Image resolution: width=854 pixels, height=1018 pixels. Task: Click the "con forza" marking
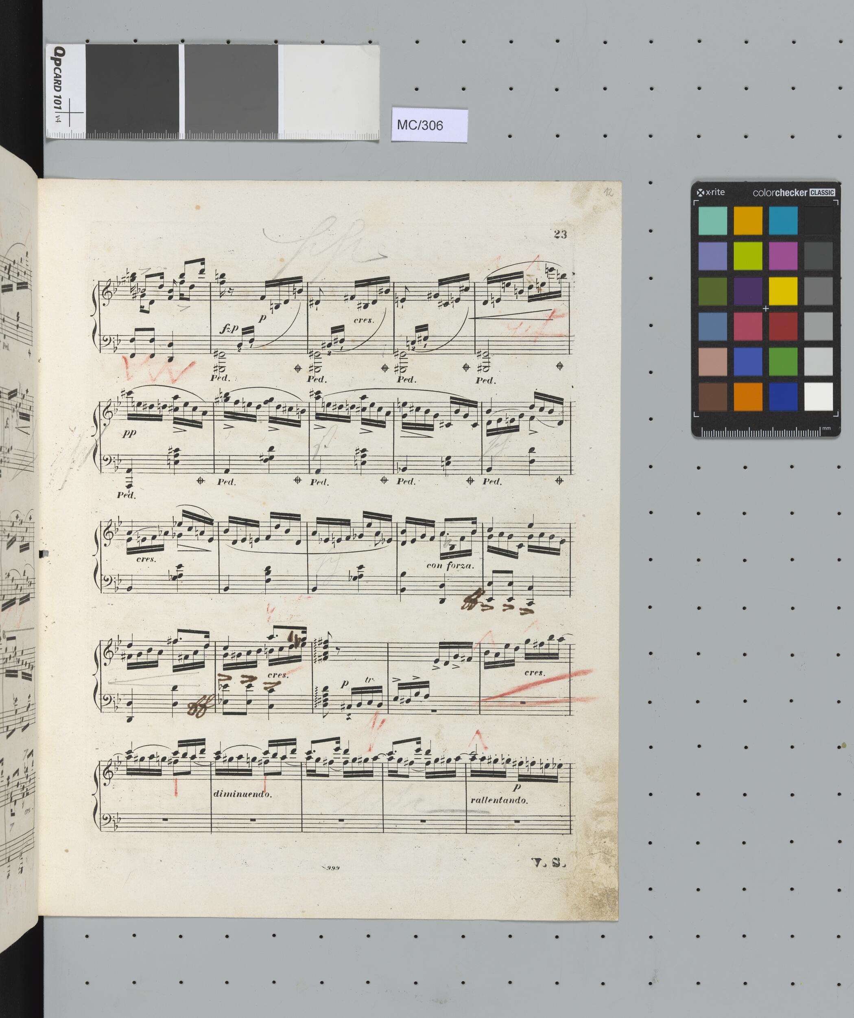450,565
